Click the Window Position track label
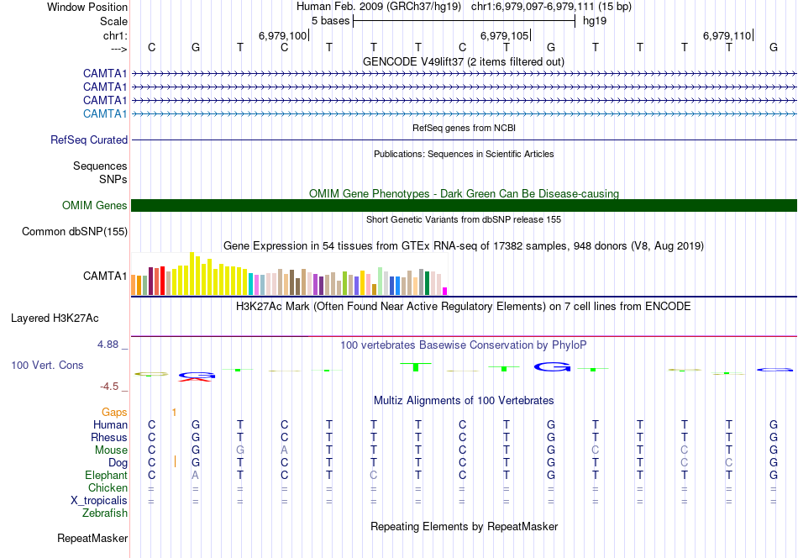 coord(87,7)
